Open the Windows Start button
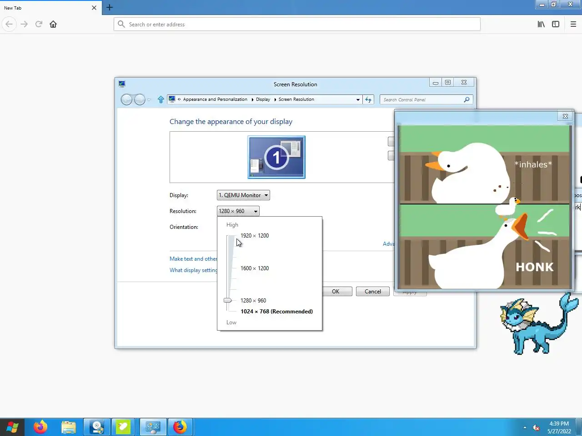The image size is (582, 436). [12, 427]
